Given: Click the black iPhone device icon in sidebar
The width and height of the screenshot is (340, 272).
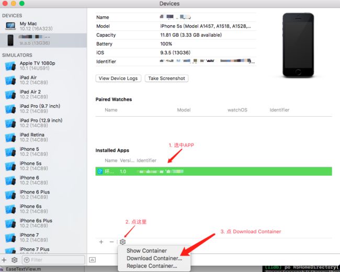Looking at the screenshot, I should point(10,40).
